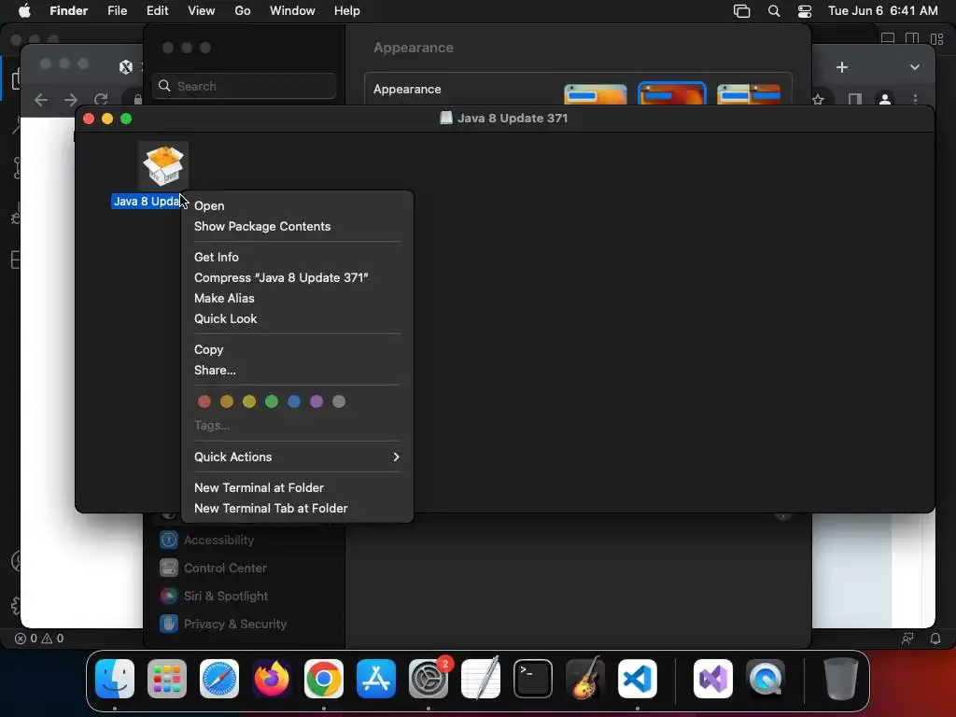
Task: Open the browser three-dot menu
Action: (x=915, y=99)
